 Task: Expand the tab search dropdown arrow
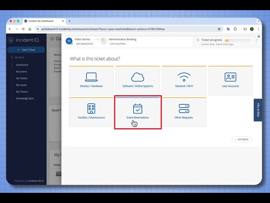pyautogui.click(x=259, y=21)
